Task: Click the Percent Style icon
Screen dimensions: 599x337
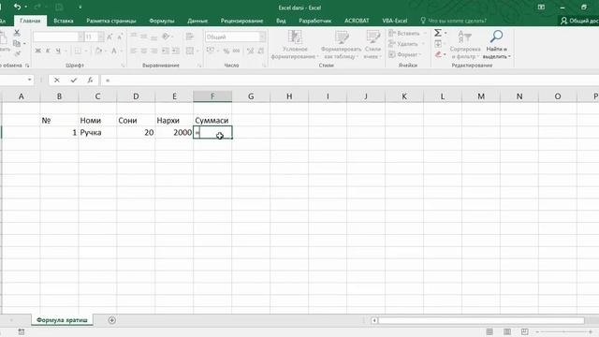Action: 226,51
